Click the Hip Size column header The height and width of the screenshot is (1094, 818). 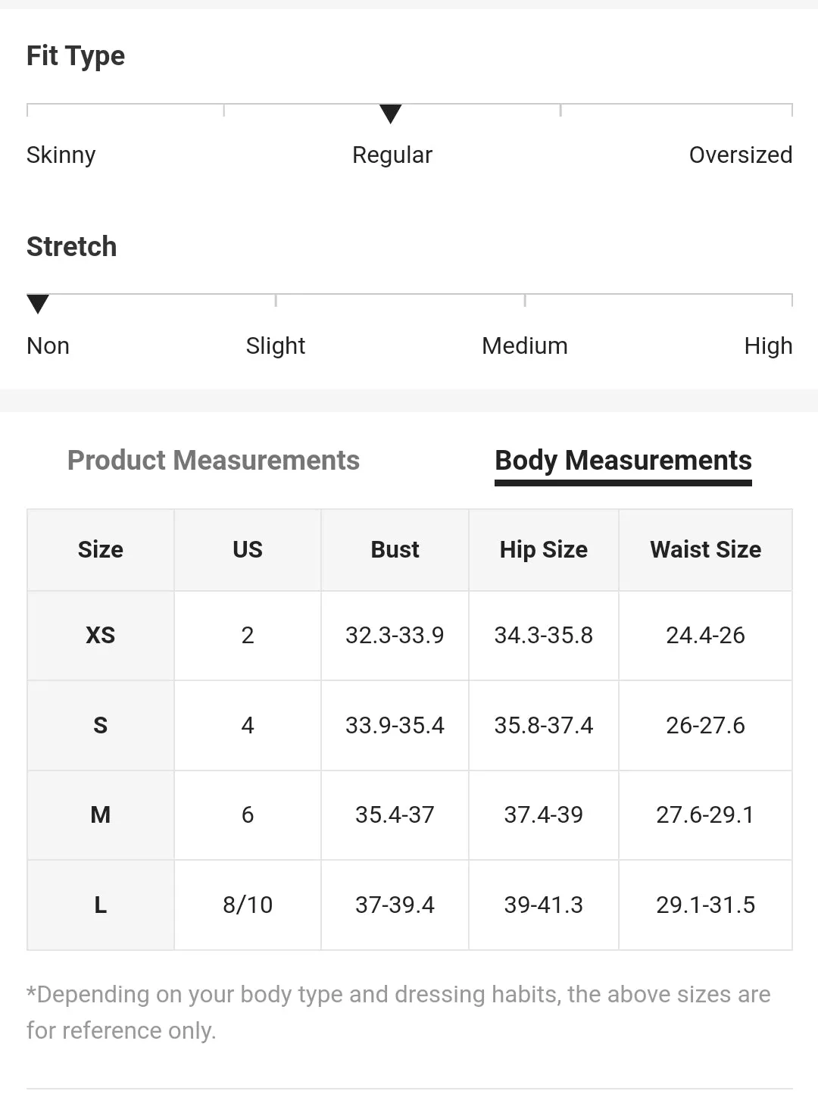(x=543, y=550)
